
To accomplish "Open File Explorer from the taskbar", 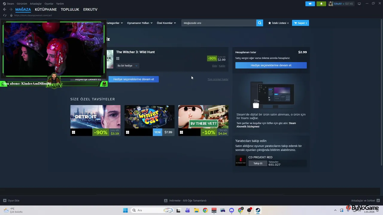I will point(196,210).
